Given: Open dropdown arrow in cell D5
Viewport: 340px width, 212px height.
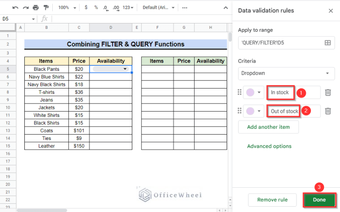Looking at the screenshot, I should 125,69.
